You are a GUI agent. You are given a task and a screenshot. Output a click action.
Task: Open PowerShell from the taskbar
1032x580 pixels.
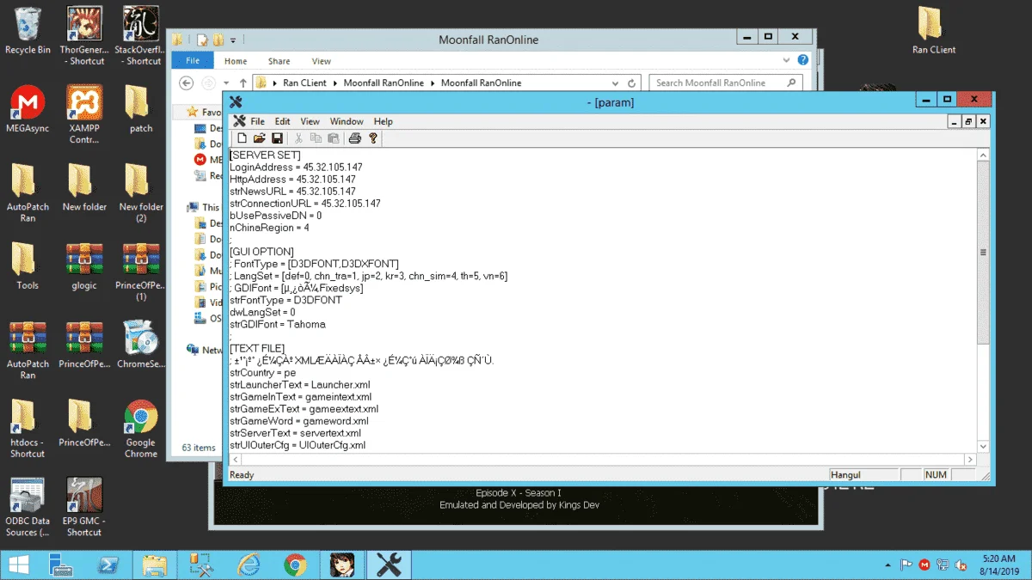click(x=108, y=565)
